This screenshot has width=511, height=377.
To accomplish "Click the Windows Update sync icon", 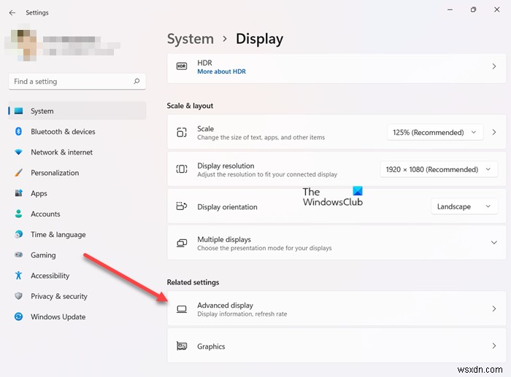I will [x=18, y=316].
